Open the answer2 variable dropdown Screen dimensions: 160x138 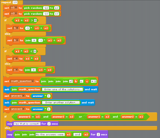click(x=18, y=109)
